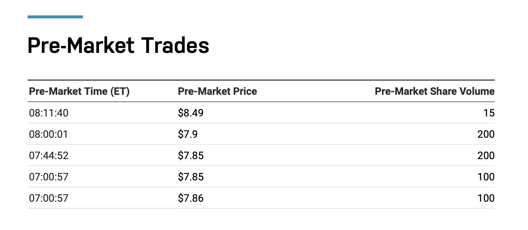Click the 08:00:01 time cell
Viewport: 528px width, 230px height.
(49, 134)
